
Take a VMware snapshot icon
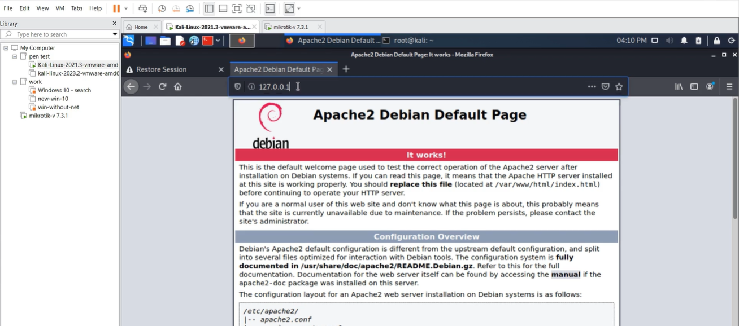click(x=162, y=8)
